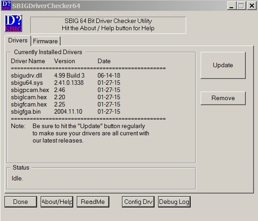Click the sbigfga.bin driver name
The width and height of the screenshot is (258, 221).
click(26, 112)
